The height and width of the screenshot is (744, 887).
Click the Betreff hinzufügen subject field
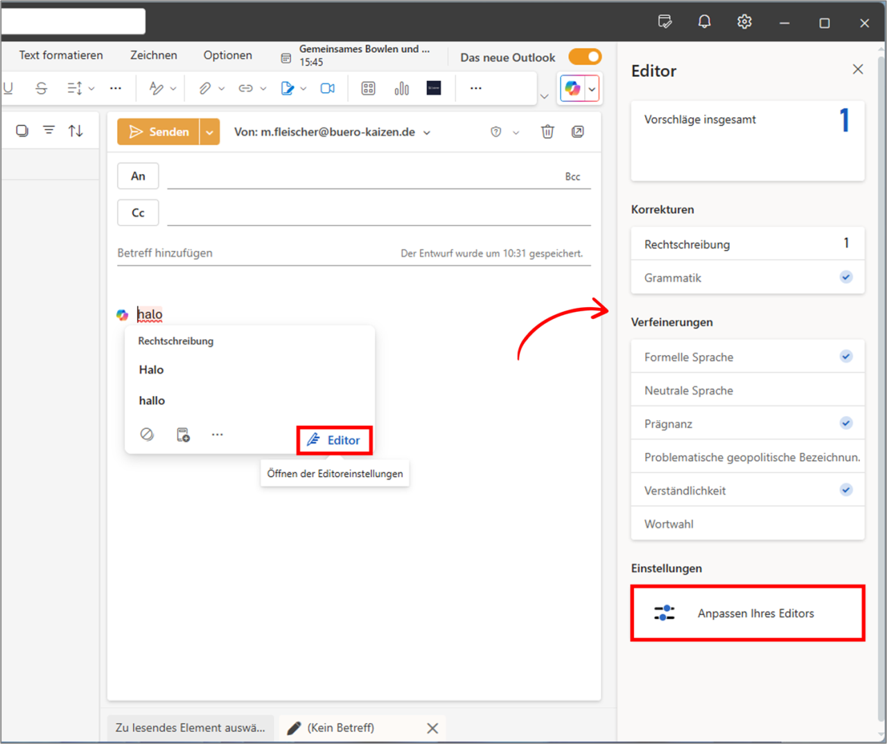tap(164, 252)
